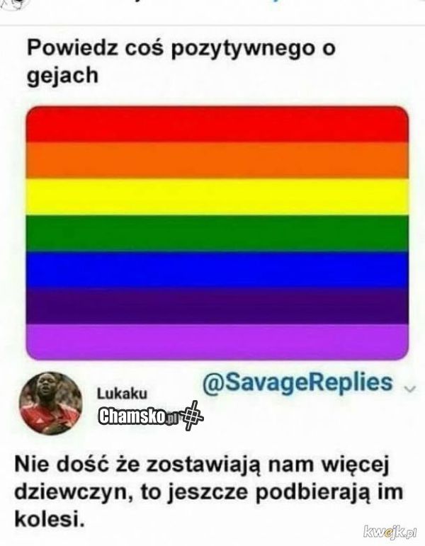This screenshot has height=546, width=425.
Task: Click the line "dziewczyn, to jeszcze podbierają im"
Action: click(209, 492)
